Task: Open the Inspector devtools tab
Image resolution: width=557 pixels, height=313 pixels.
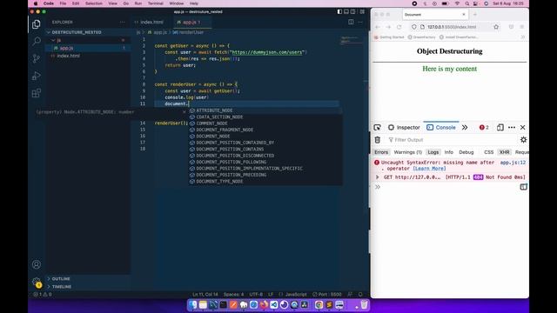Action: pos(404,128)
